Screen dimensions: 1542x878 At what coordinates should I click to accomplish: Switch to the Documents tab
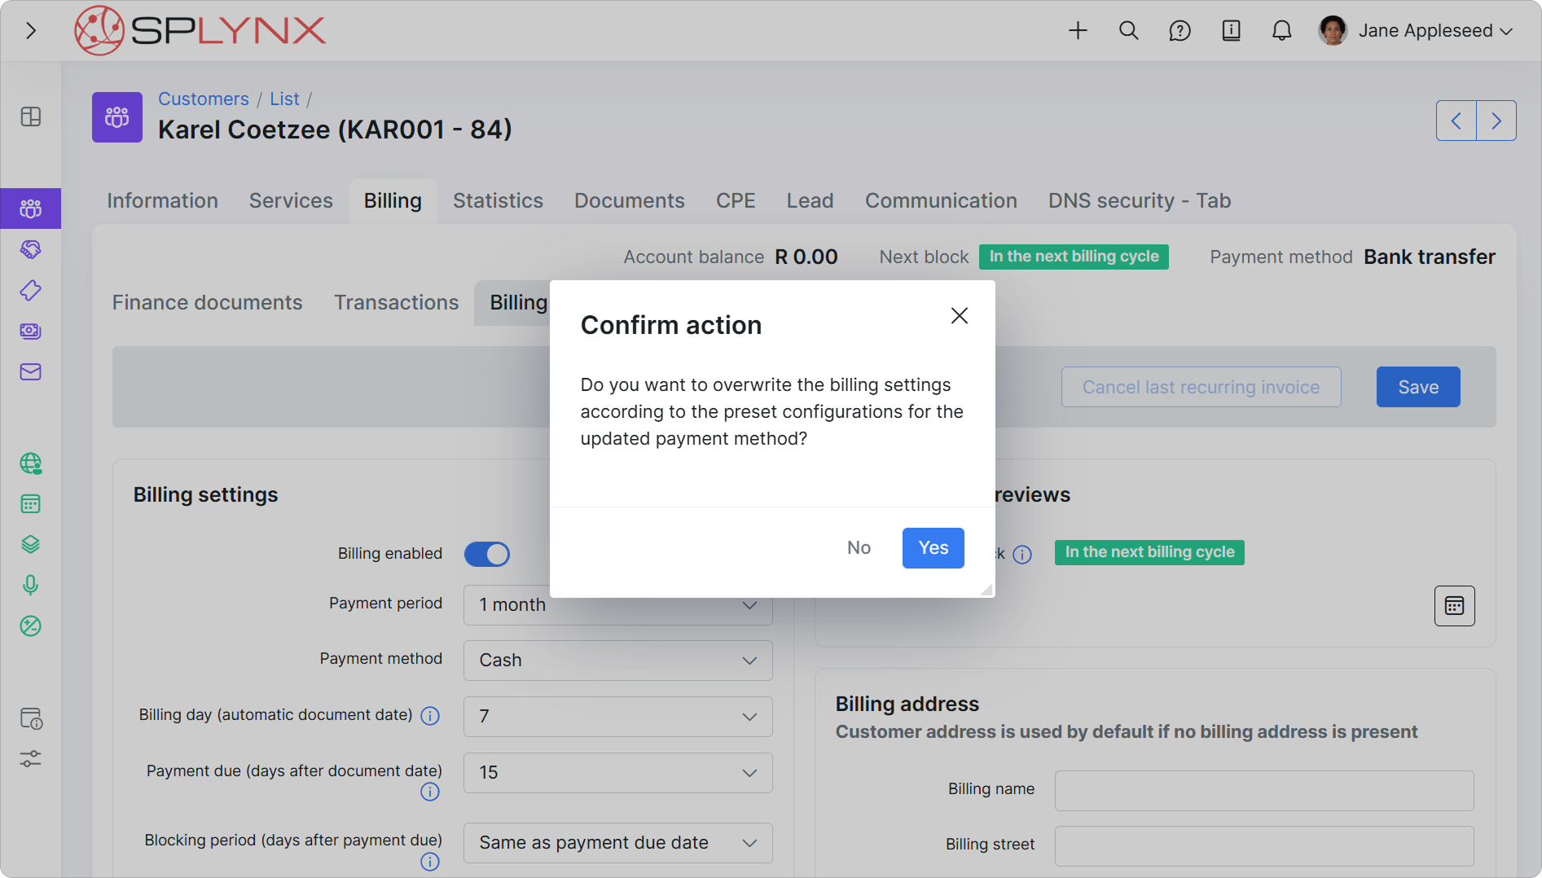pyautogui.click(x=630, y=200)
